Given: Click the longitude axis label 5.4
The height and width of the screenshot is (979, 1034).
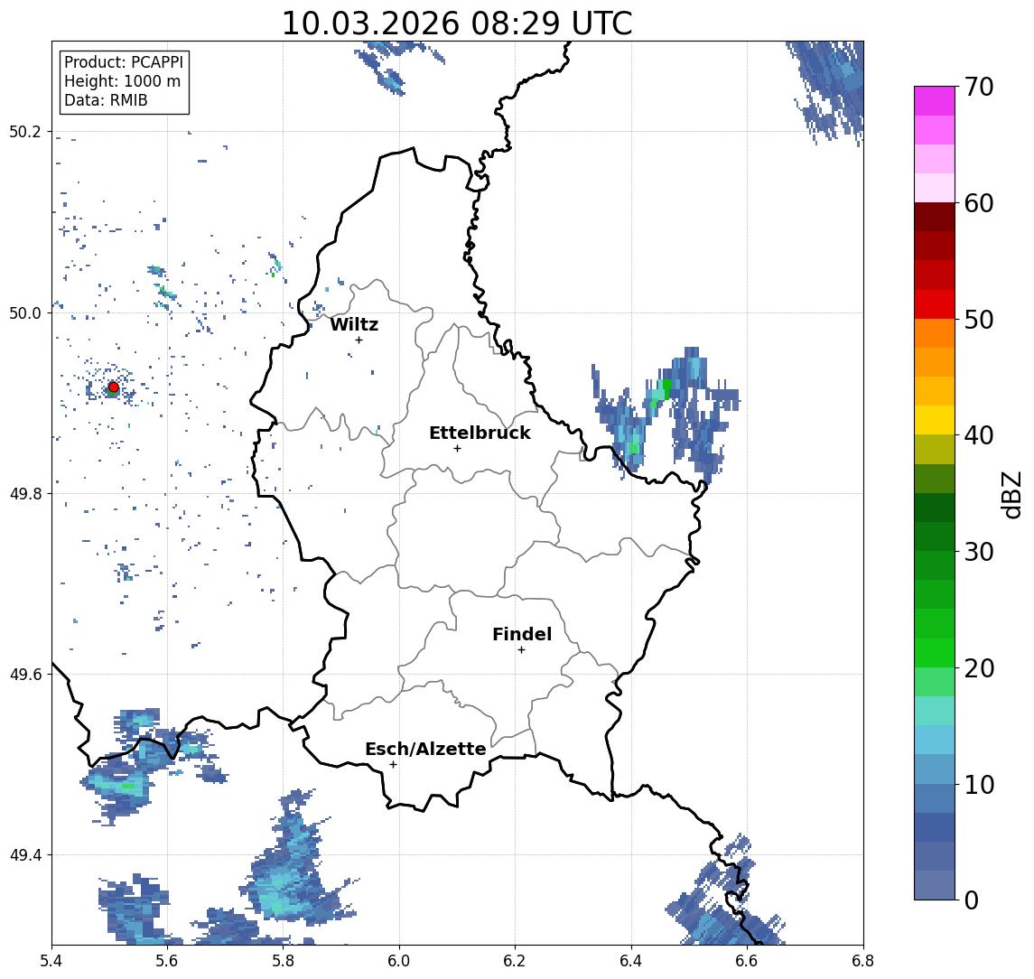Looking at the screenshot, I should click(52, 961).
